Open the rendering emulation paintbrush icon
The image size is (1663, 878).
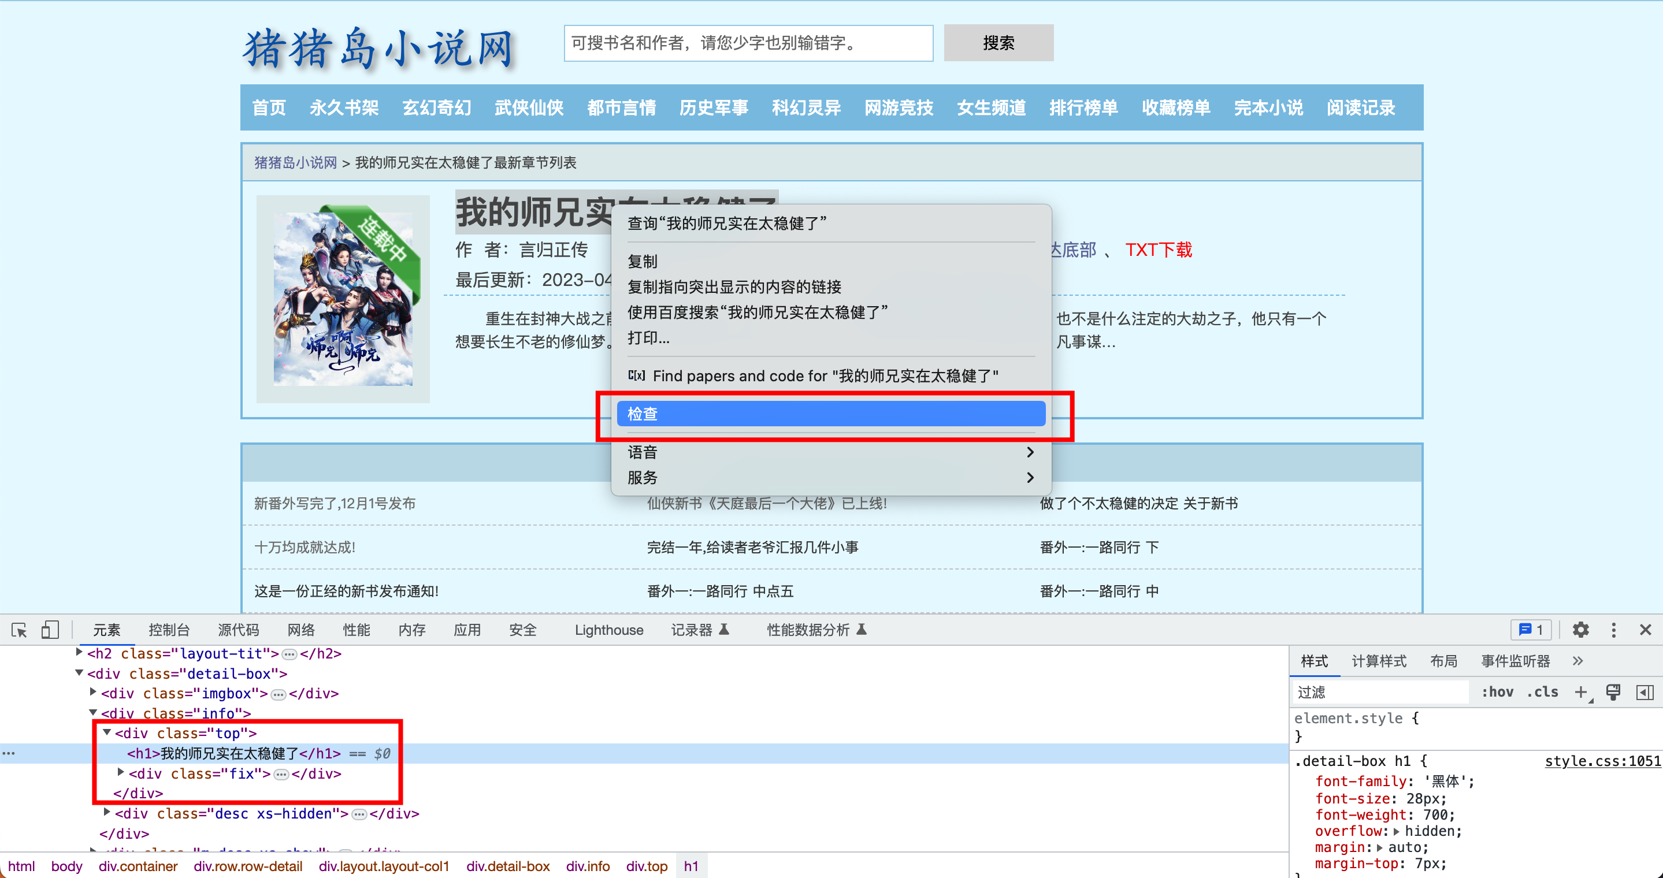(x=1613, y=692)
